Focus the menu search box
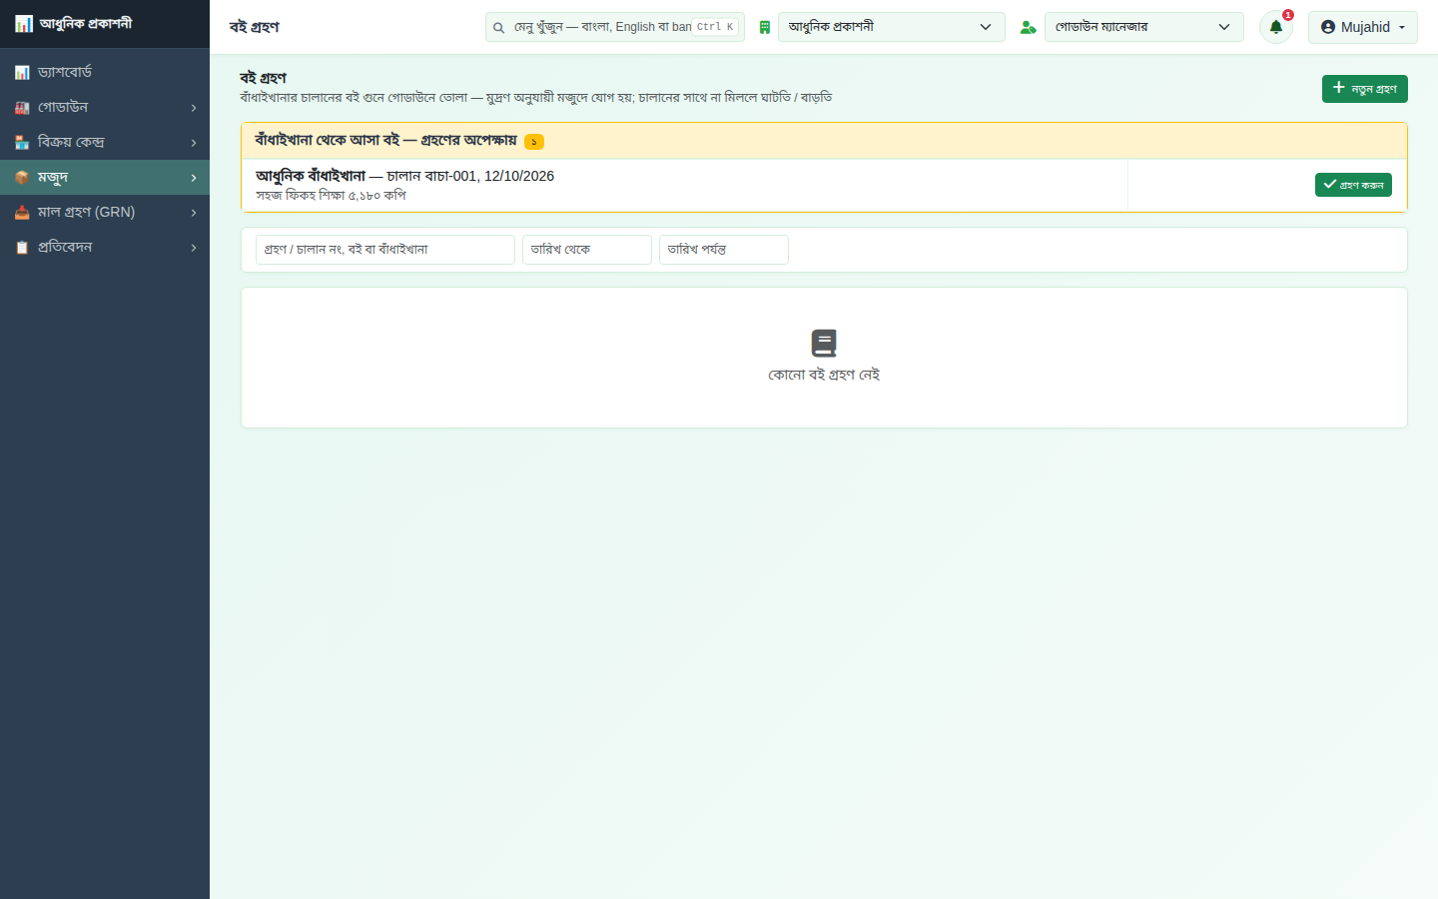The width and height of the screenshot is (1438, 899). click(615, 27)
